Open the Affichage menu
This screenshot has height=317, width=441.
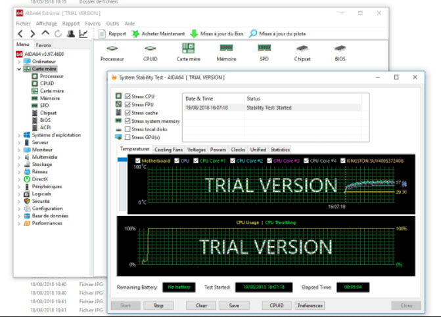pyautogui.click(x=47, y=24)
